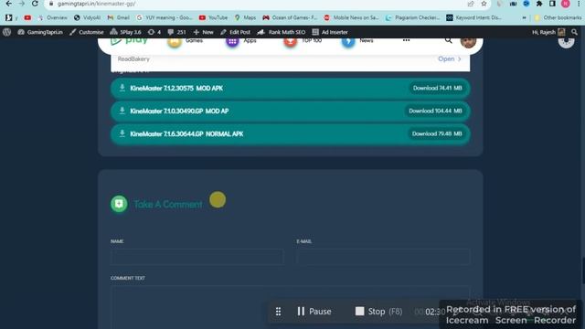Reload the current page
585x329 pixels.
click(x=35, y=4)
